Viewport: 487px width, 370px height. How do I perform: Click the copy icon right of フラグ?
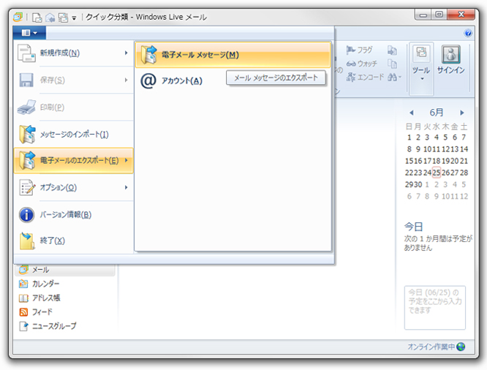392,50
